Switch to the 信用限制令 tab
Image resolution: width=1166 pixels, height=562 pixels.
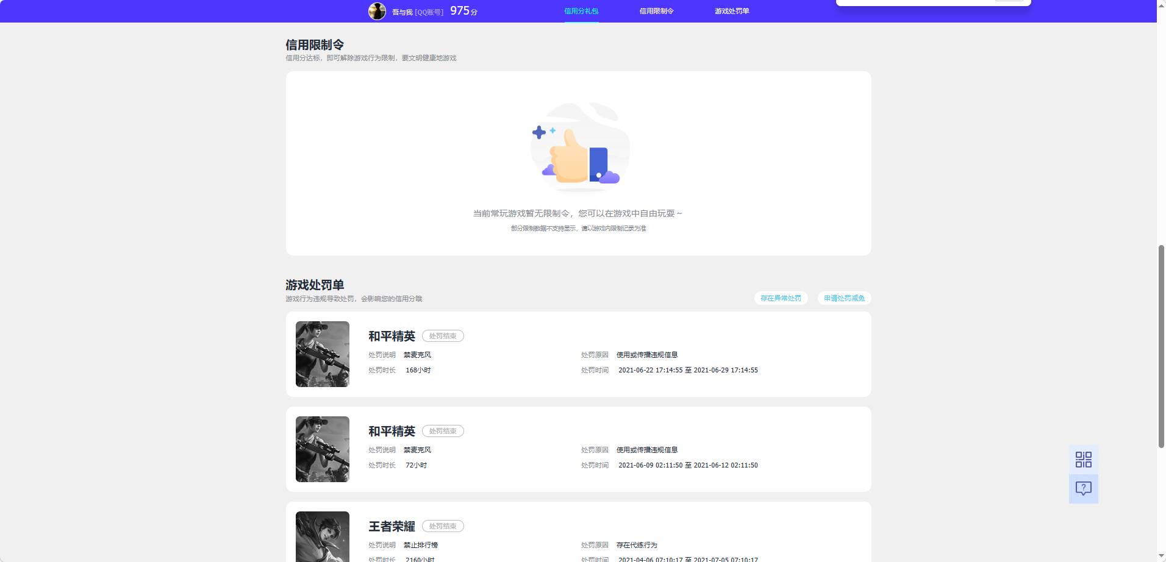click(x=656, y=10)
